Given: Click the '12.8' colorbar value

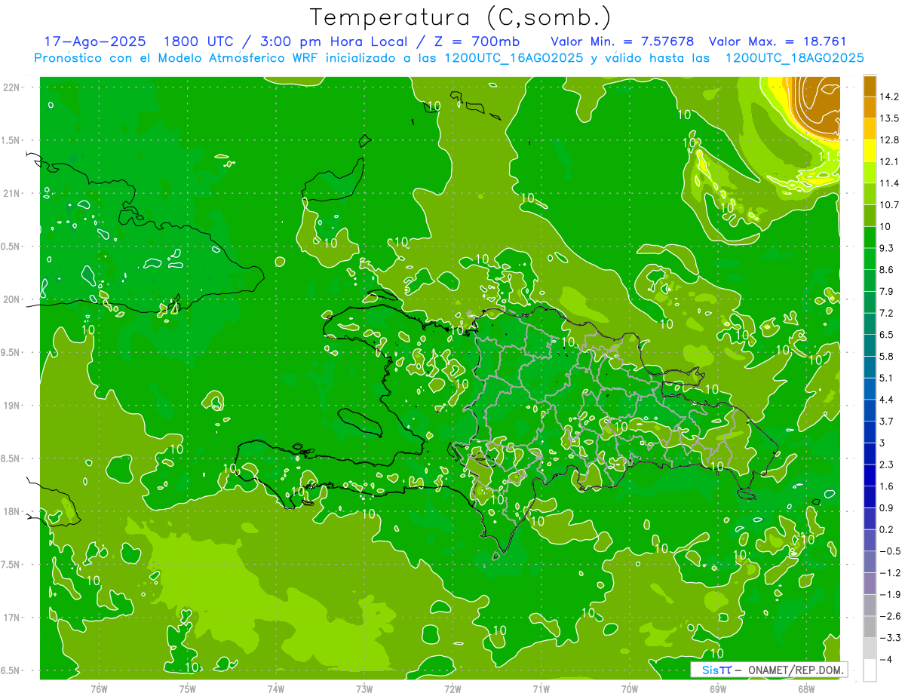Looking at the screenshot, I should [890, 140].
